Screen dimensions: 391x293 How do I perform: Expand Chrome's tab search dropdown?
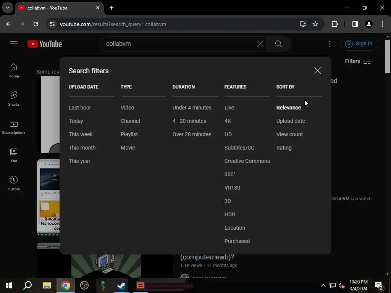8,8
